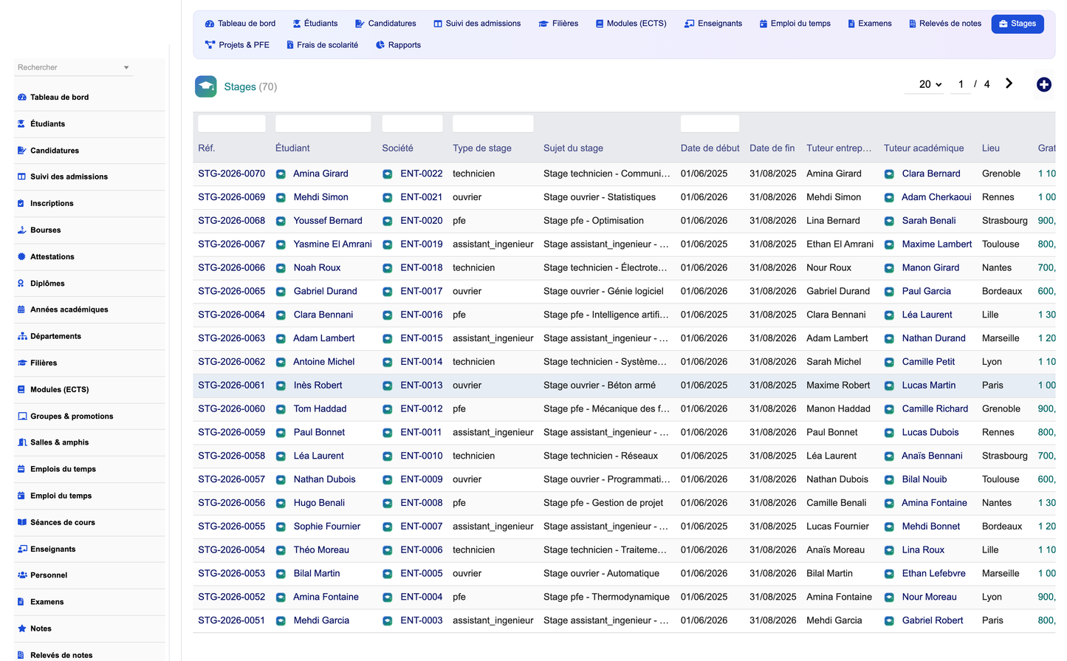
Task: Click the Stages graduation cap module icon
Action: (x=206, y=86)
